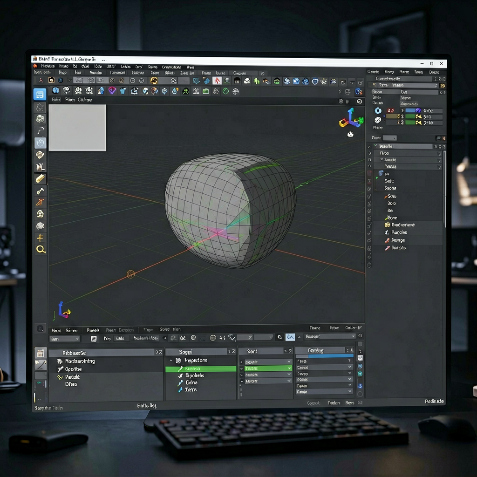The image size is (477, 477).
Task: Open the green highlighted dropdown in the Sent panel
Action: point(268,368)
